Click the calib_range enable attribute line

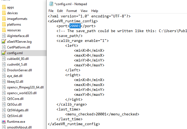pos(83,41)
